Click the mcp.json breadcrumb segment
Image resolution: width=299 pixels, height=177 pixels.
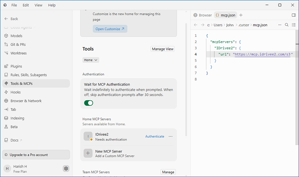(260, 25)
